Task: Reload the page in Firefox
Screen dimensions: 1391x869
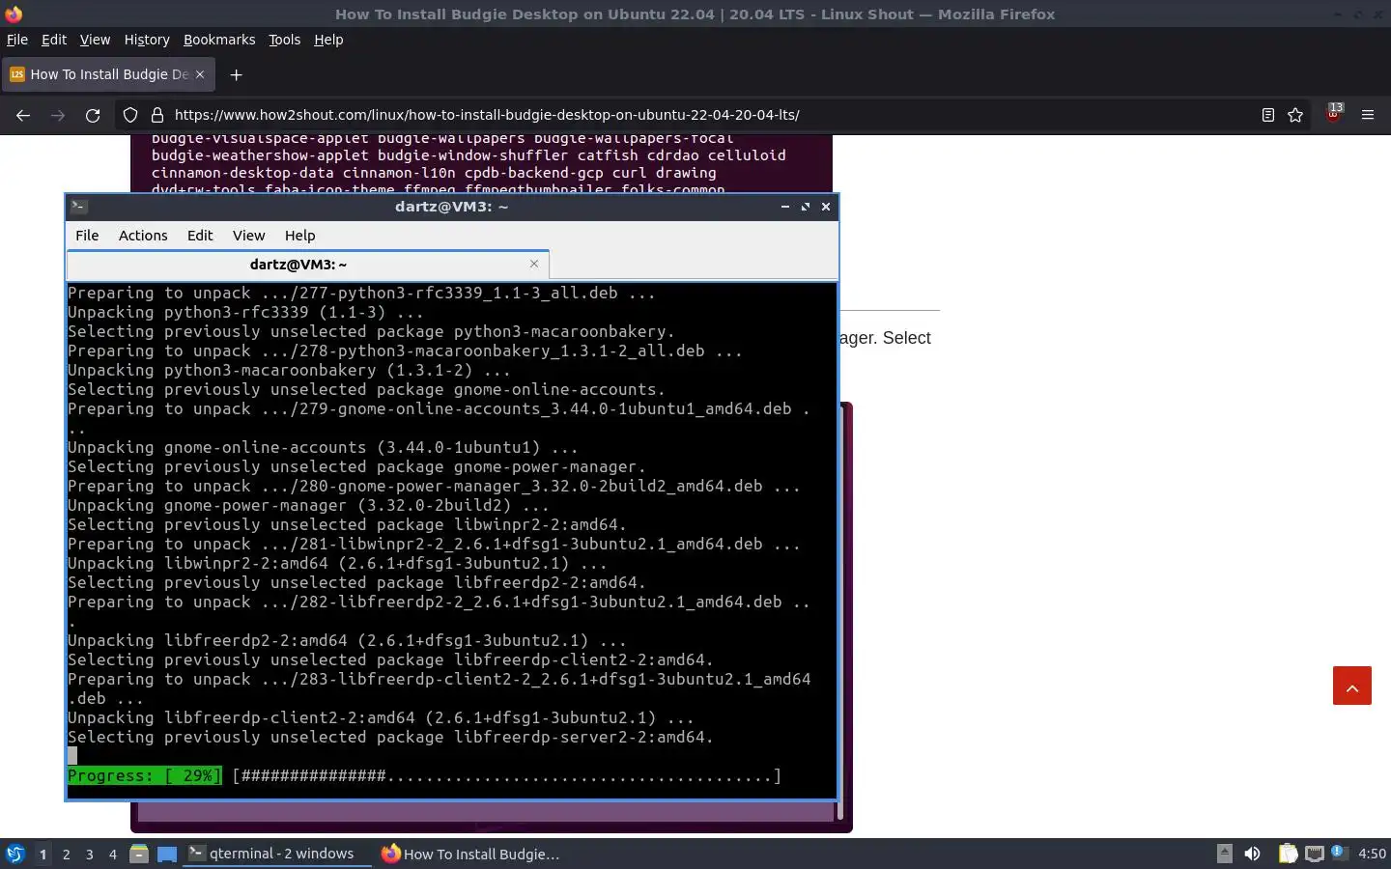Action: point(93,115)
